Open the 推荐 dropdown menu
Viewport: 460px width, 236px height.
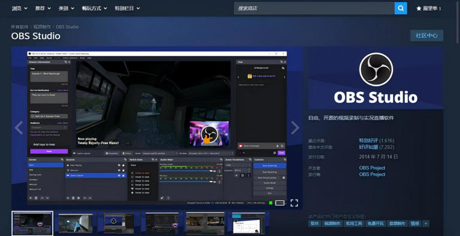[43, 8]
